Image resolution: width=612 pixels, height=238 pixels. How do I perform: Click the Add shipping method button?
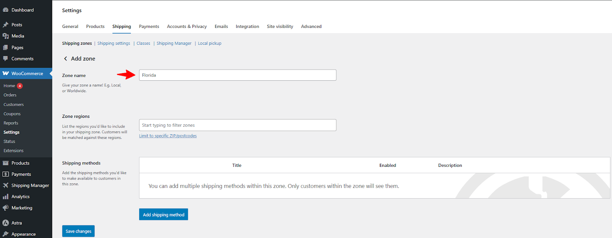click(x=164, y=215)
